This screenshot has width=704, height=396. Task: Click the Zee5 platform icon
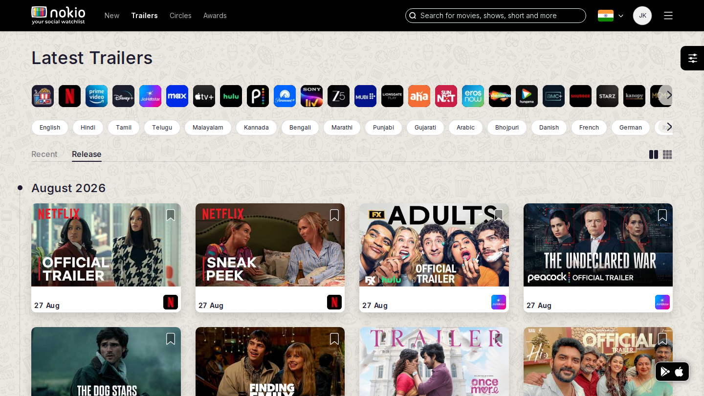tap(338, 96)
